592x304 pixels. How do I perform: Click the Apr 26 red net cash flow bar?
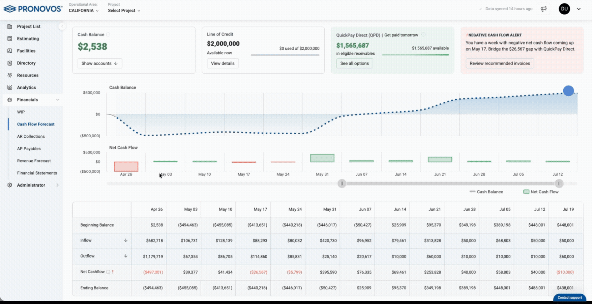coord(126,167)
